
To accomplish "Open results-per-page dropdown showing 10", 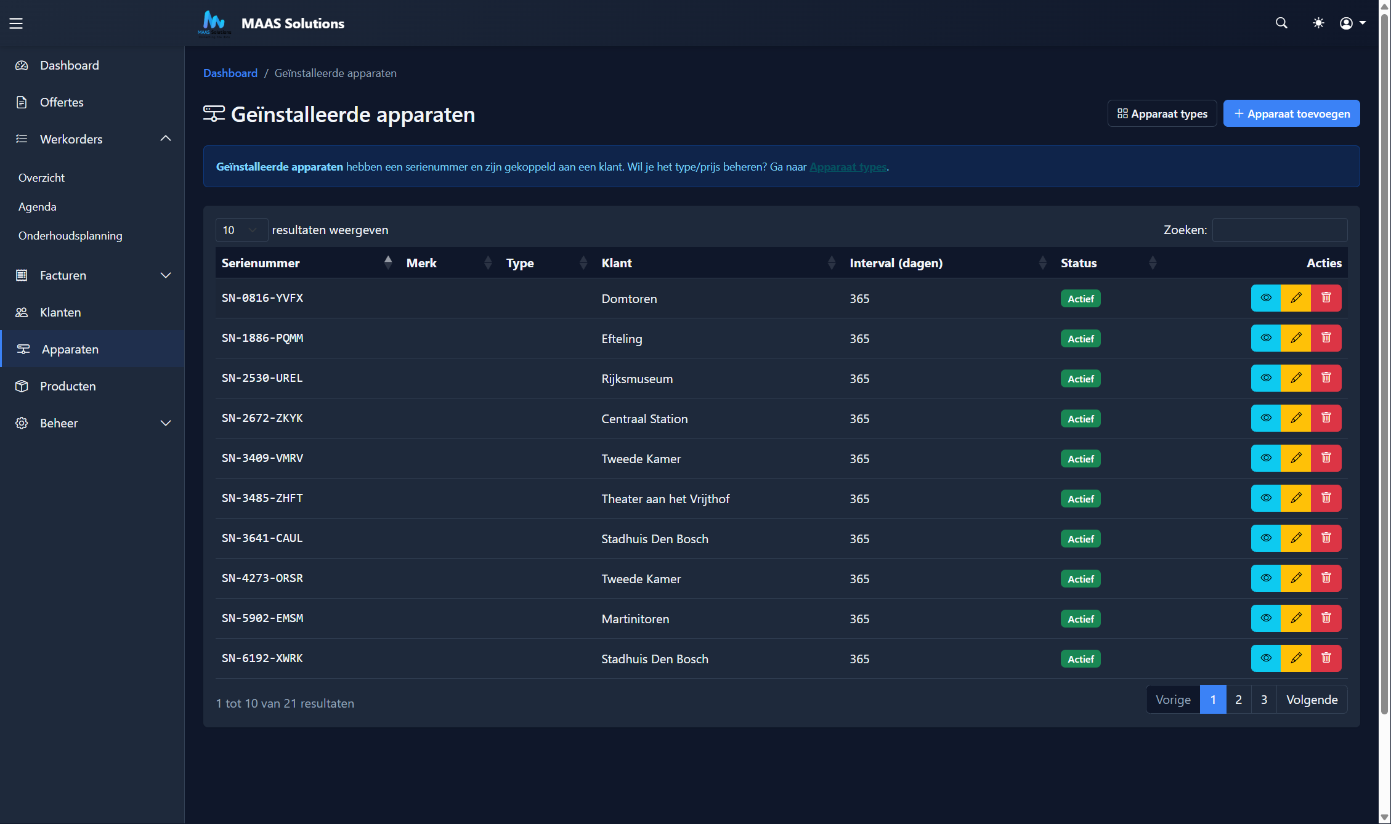I will [x=241, y=230].
